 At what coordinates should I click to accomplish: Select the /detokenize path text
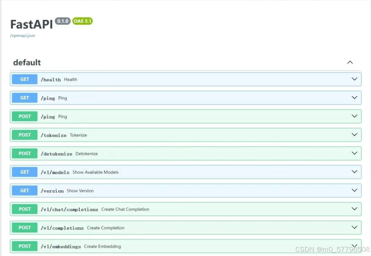click(56, 154)
